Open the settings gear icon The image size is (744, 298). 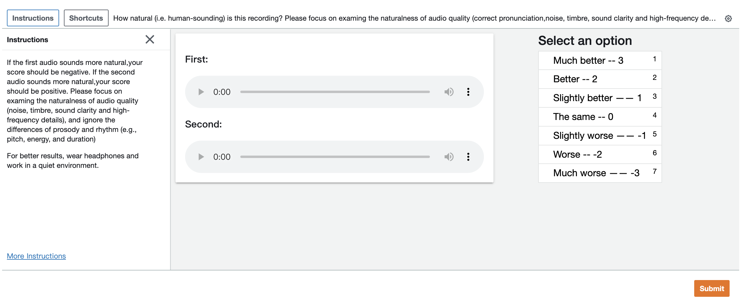pos(728,19)
